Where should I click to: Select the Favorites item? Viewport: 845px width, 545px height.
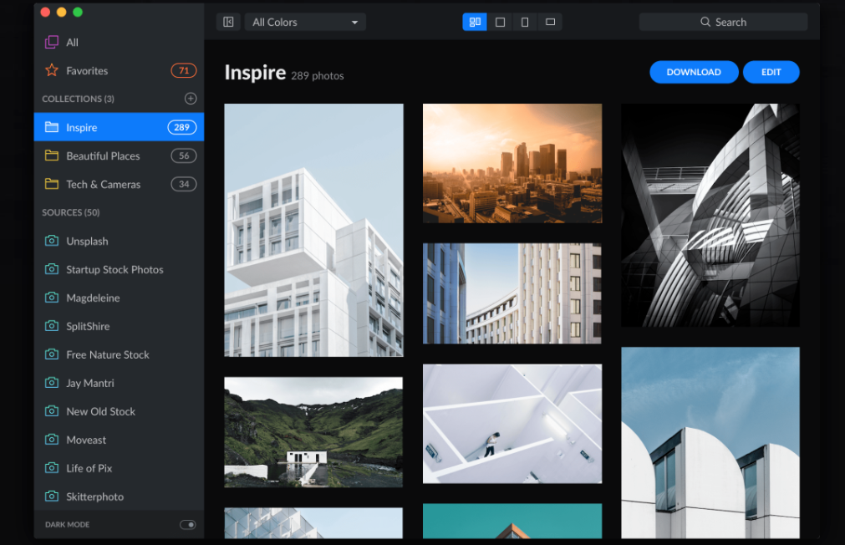pos(119,70)
